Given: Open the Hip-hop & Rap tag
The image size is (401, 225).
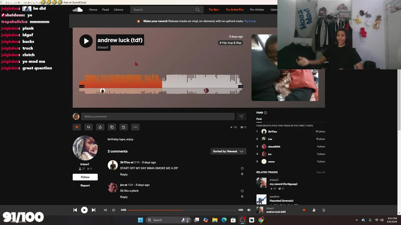Looking at the screenshot, I should pyautogui.click(x=231, y=43).
